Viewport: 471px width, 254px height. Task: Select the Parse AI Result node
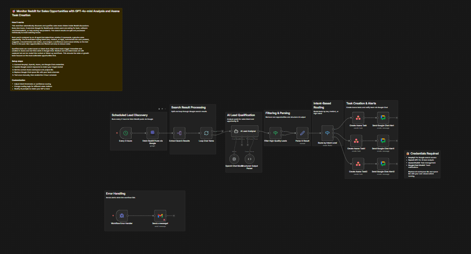pyautogui.click(x=302, y=133)
